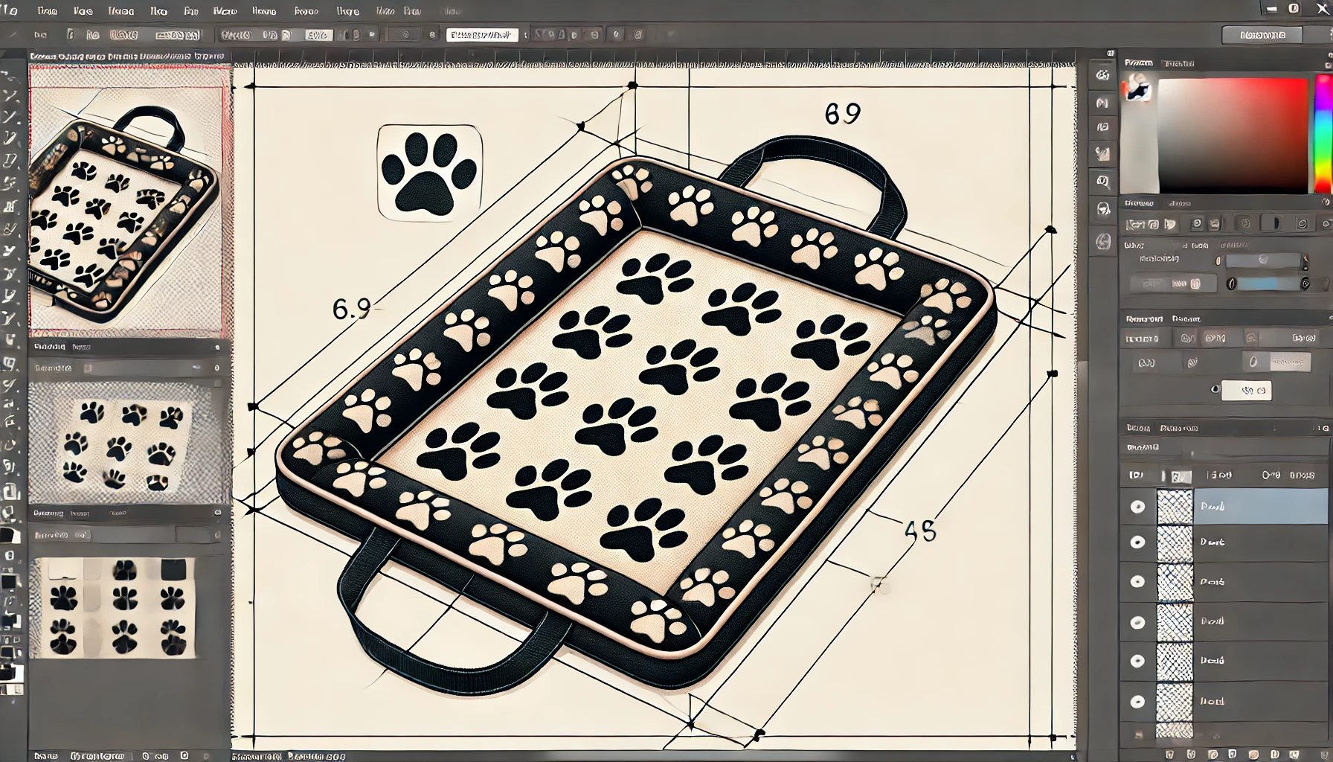Viewport: 1333px width, 762px height.
Task: Click the leftmost icon at the bottom of the layers panel
Action: point(1169,755)
